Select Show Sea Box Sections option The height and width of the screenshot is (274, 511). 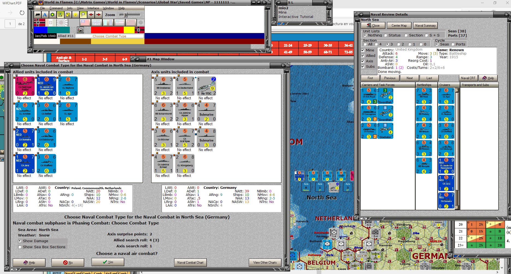[20, 247]
